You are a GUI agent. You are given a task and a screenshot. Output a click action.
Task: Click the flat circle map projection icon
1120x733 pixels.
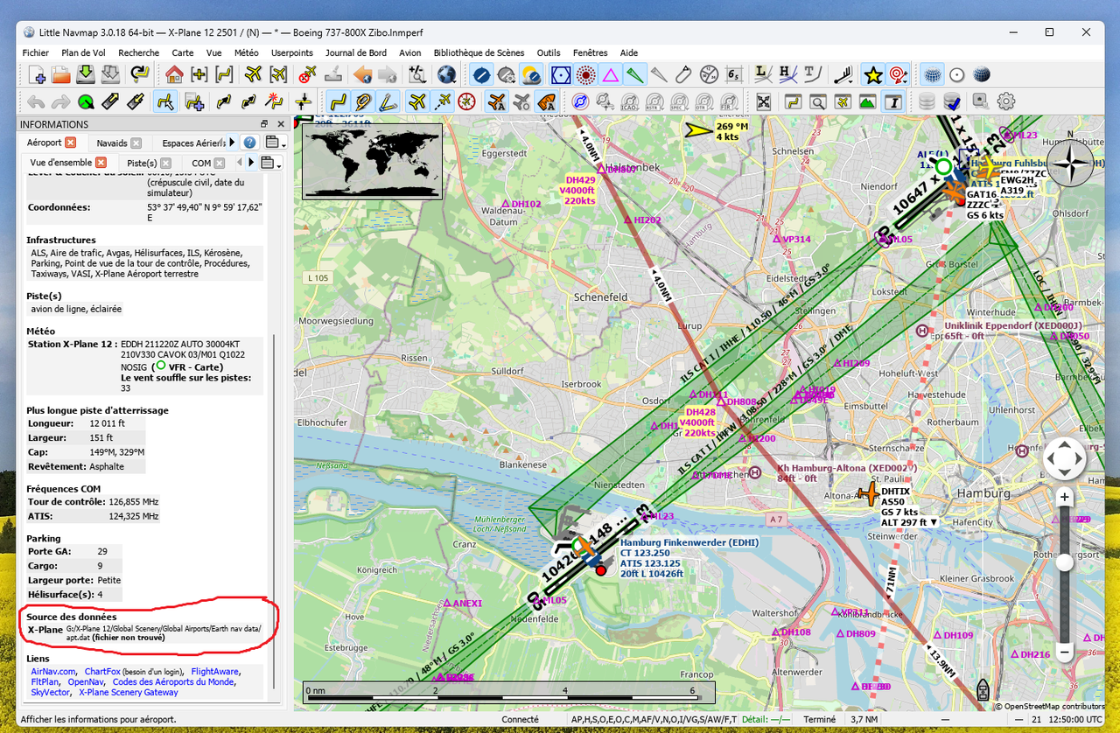point(957,74)
